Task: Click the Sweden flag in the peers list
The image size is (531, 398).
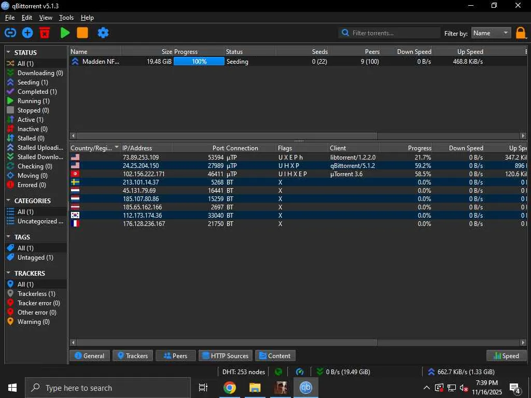Action: coord(75,182)
